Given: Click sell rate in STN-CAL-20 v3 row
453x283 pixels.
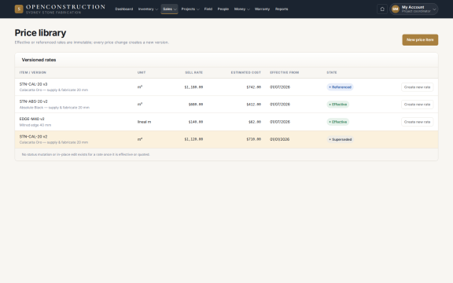Looking at the screenshot, I should [193, 87].
